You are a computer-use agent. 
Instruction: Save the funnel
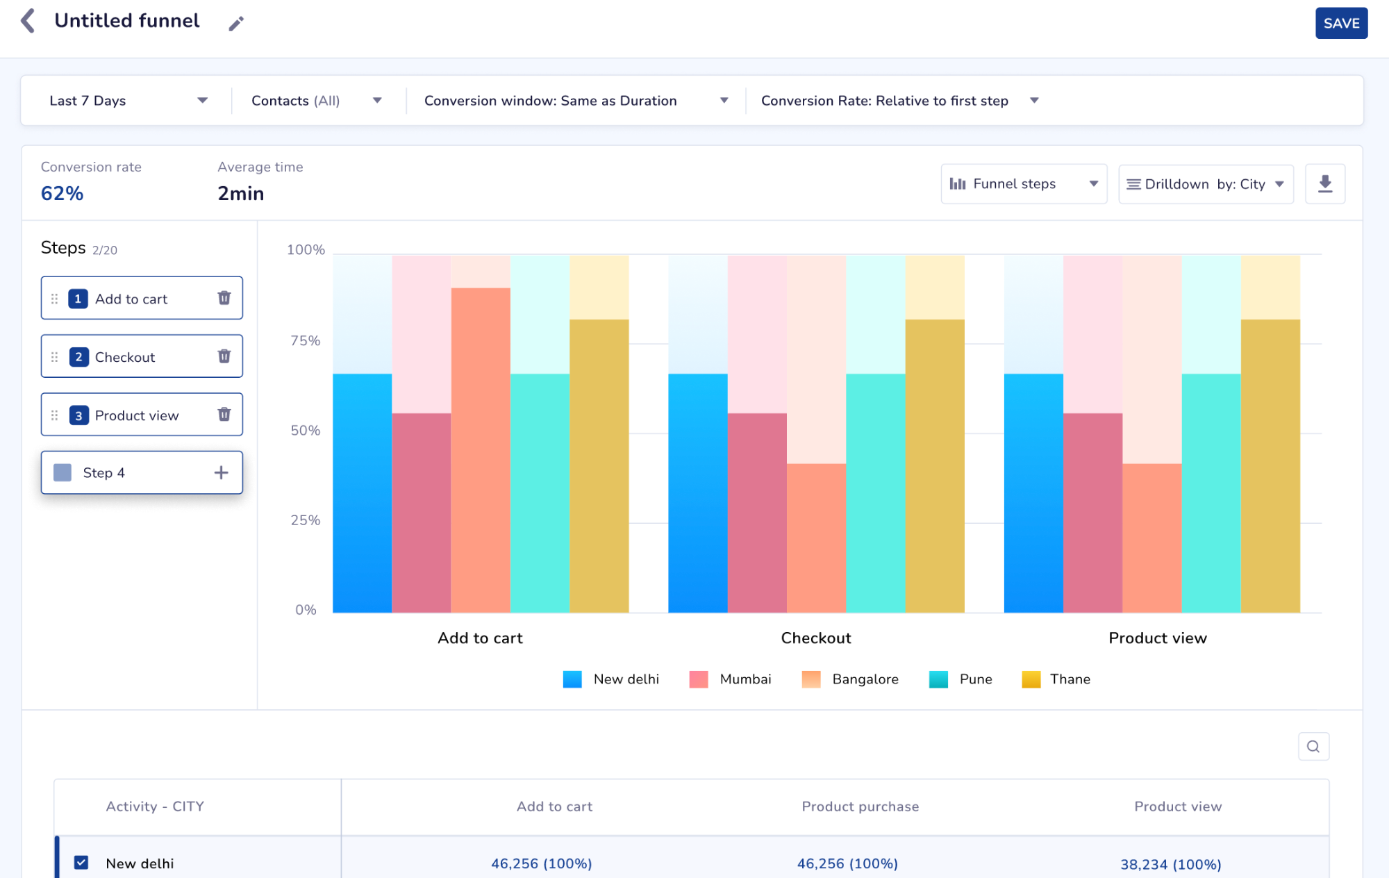point(1341,23)
